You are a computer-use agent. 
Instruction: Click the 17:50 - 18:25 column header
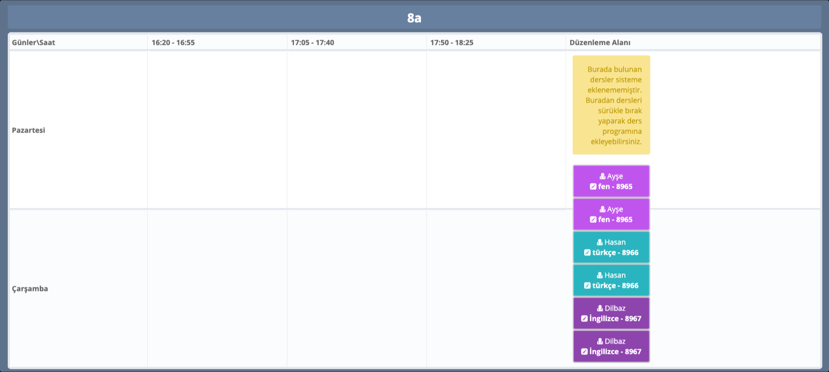click(452, 42)
